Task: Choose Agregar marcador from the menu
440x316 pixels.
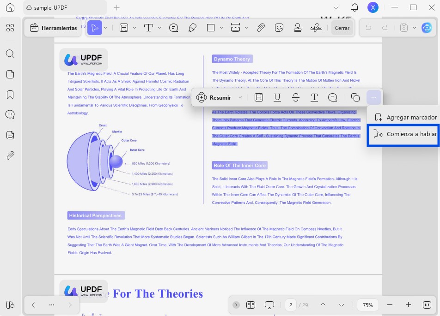Action: 405,117
